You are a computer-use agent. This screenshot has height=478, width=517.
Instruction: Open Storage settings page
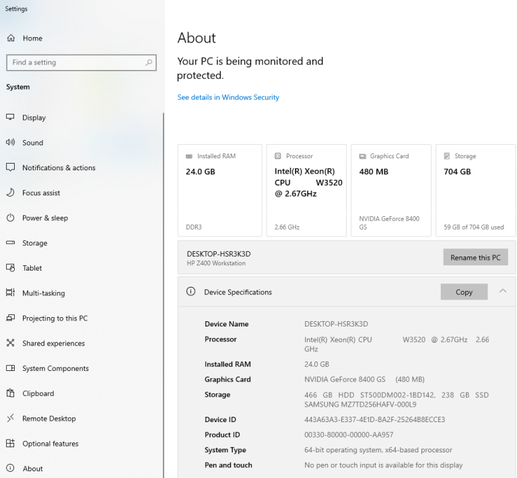(34, 243)
